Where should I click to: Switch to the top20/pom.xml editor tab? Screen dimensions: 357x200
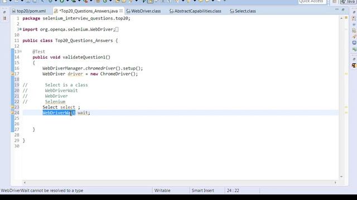coord(29,11)
